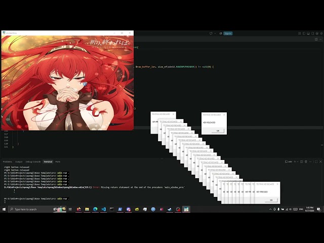Close the bottom terminal panel
324x243 pixels.
[x=320, y=162]
